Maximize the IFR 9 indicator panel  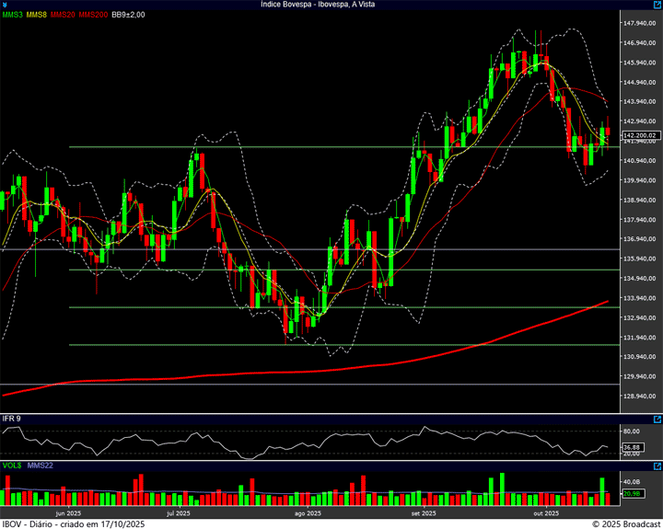pyautogui.click(x=656, y=419)
